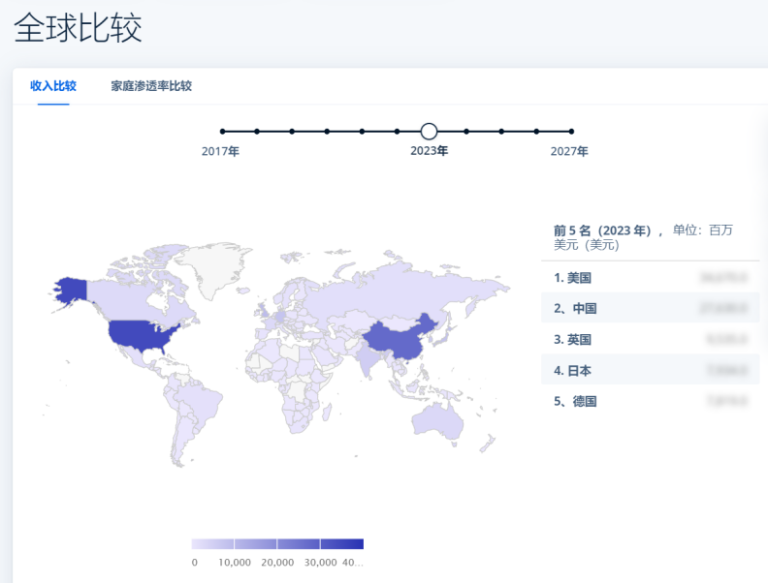
Task: Choose the 5、德国 ranking entry
Action: [650, 401]
